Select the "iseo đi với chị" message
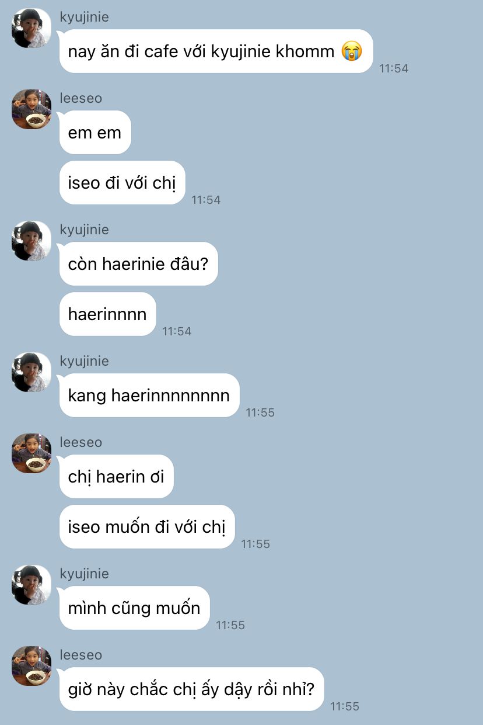483x725 pixels. tap(122, 183)
